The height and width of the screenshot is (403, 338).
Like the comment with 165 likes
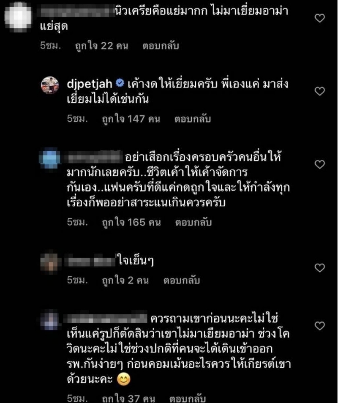tap(320, 164)
